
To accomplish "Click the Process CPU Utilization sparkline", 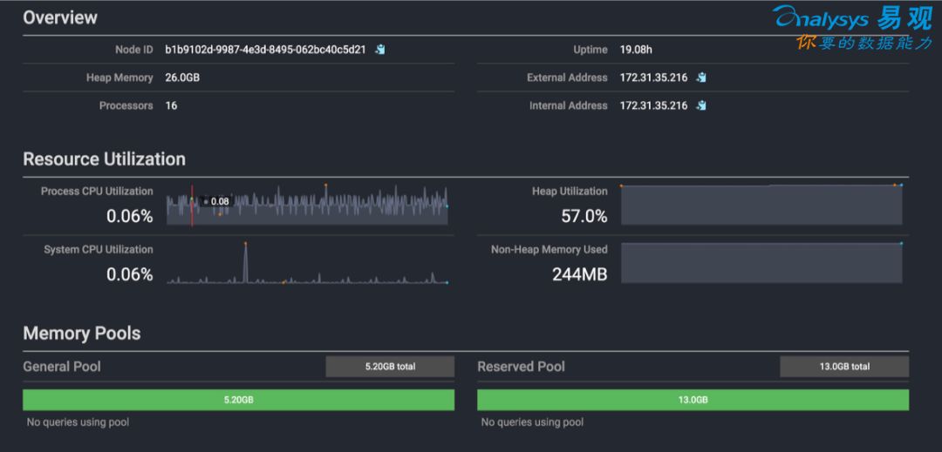I will click(x=307, y=206).
